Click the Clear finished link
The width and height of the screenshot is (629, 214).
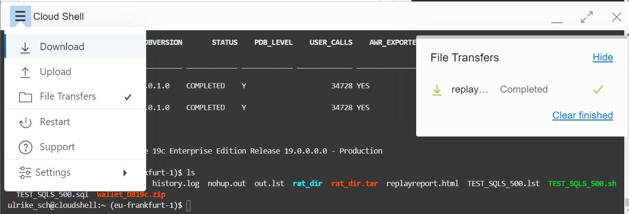[x=582, y=115]
